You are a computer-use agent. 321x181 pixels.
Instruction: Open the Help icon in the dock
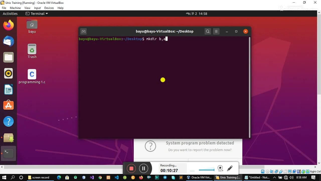pyautogui.click(x=9, y=121)
